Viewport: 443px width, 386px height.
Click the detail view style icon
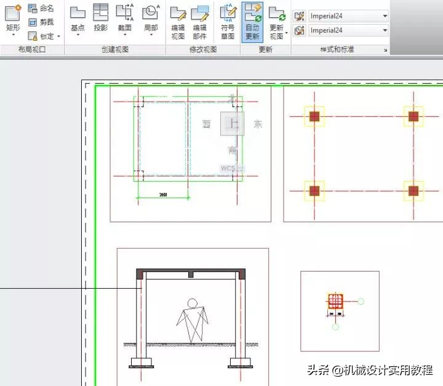click(x=299, y=30)
